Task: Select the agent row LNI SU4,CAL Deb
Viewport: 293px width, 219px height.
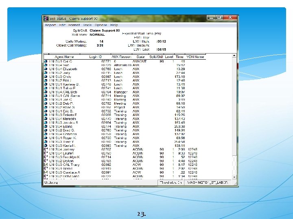Action: point(125,92)
